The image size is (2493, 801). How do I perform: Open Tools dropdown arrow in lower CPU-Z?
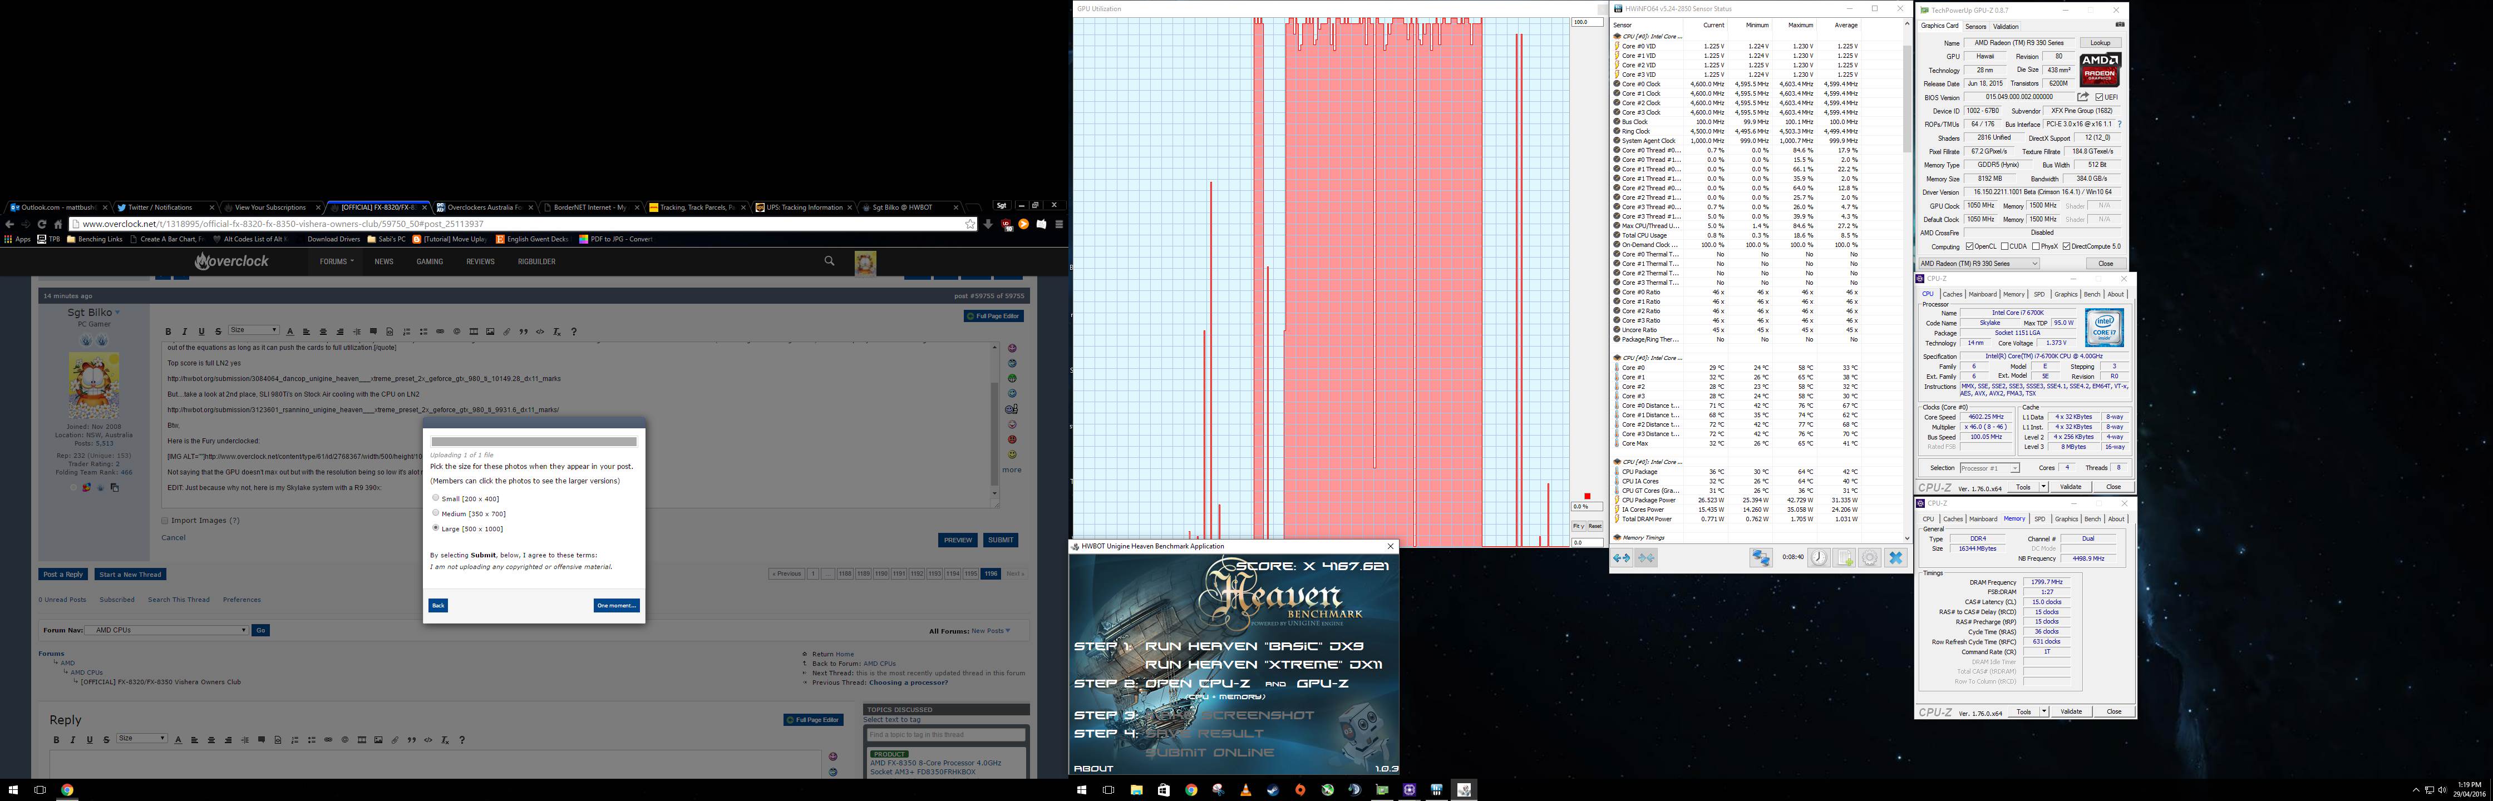tap(2044, 711)
